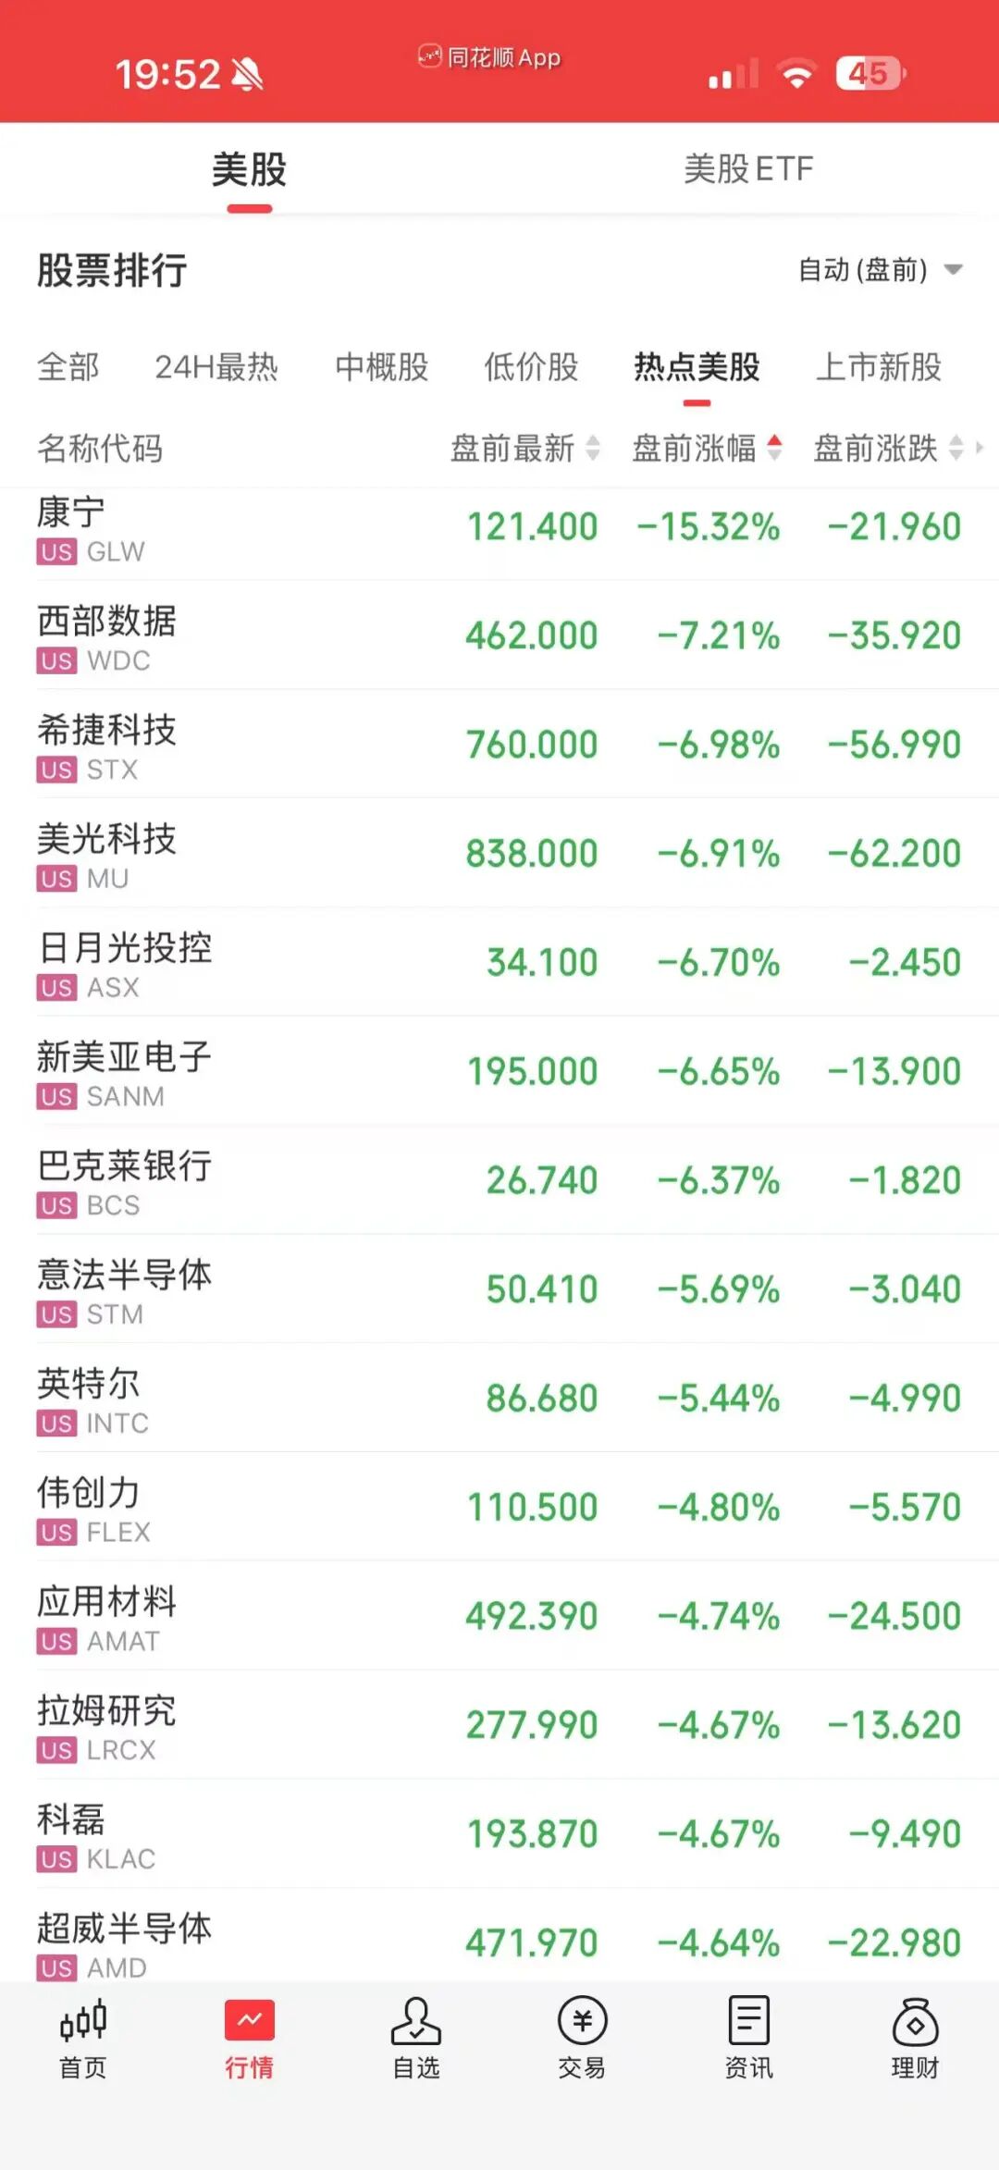999x2170 pixels.
Task: Open the 康宁 GLW stock row
Action: click(x=499, y=527)
